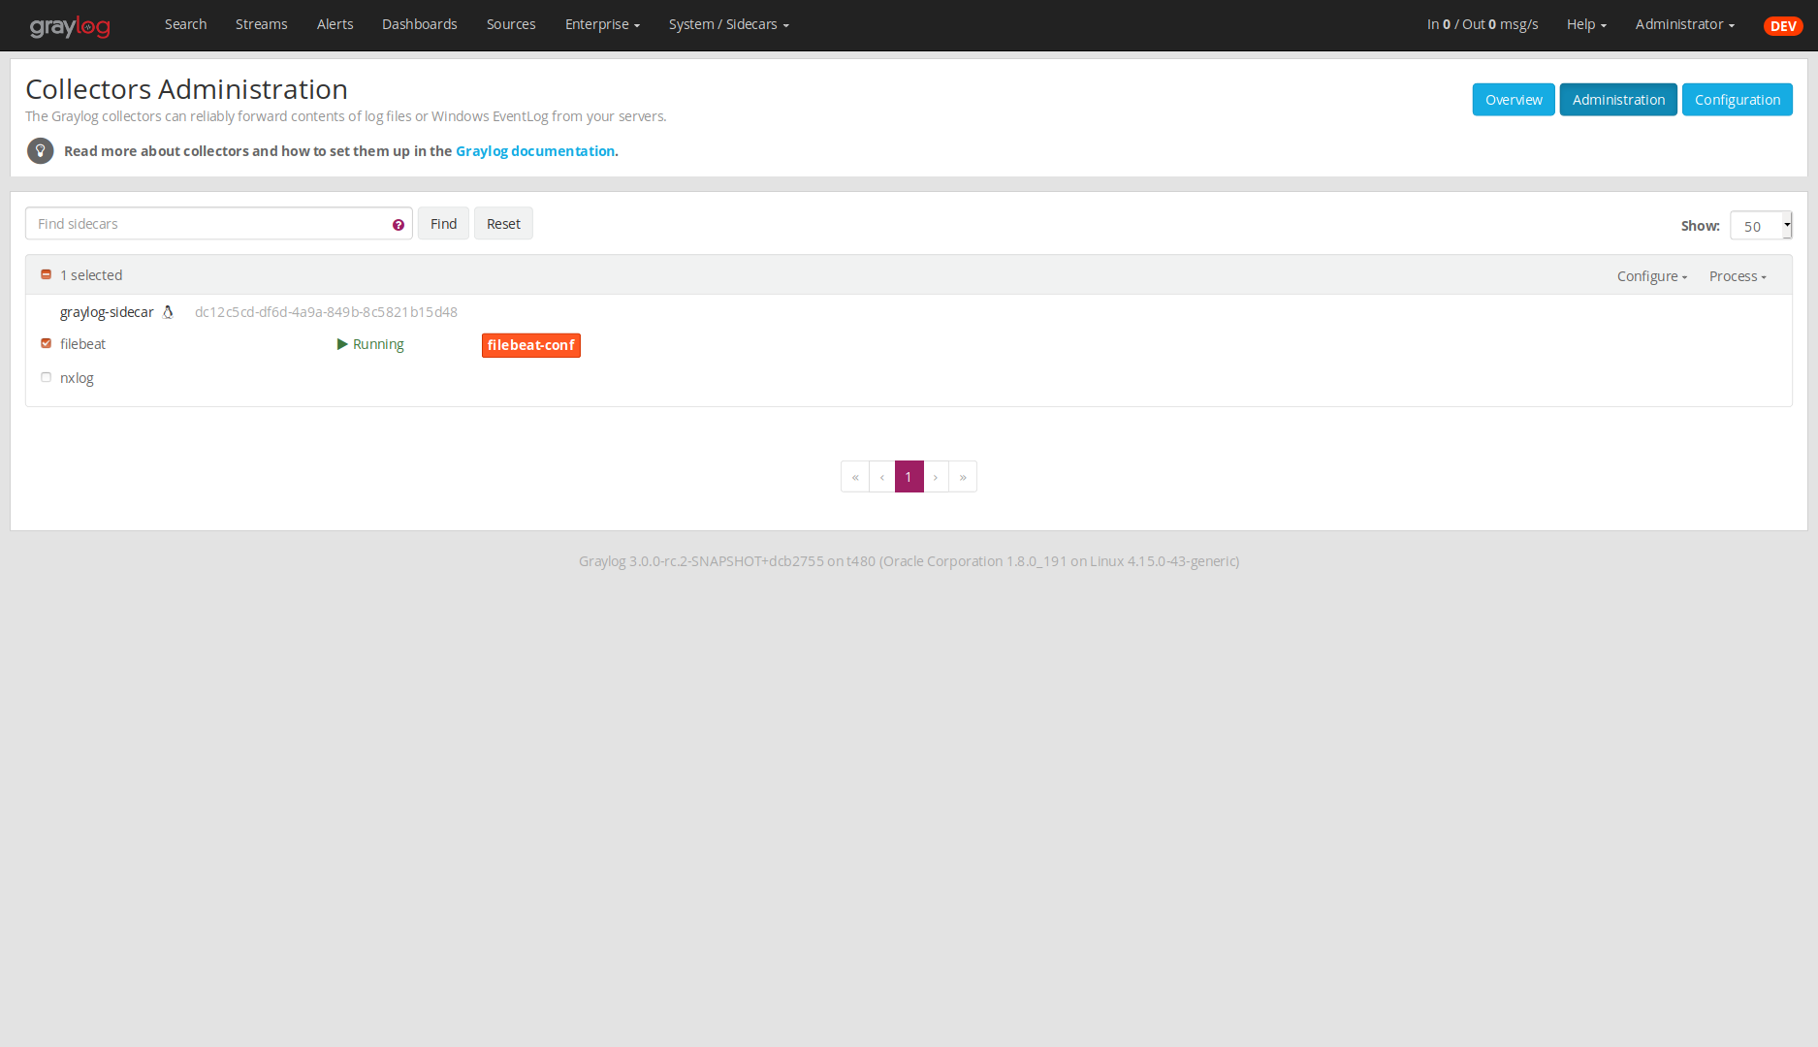1818x1047 pixels.
Task: Open the Streams menu item
Action: coord(261,24)
